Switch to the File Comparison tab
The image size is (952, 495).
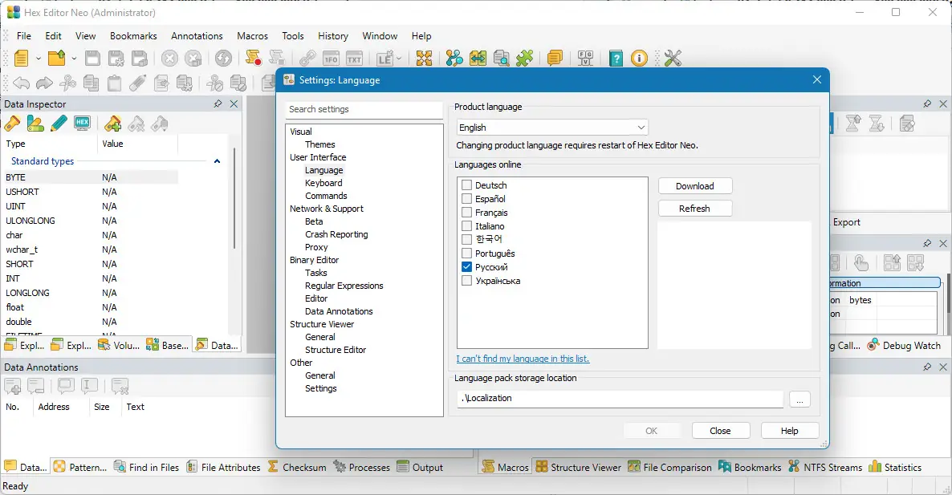pyautogui.click(x=669, y=467)
